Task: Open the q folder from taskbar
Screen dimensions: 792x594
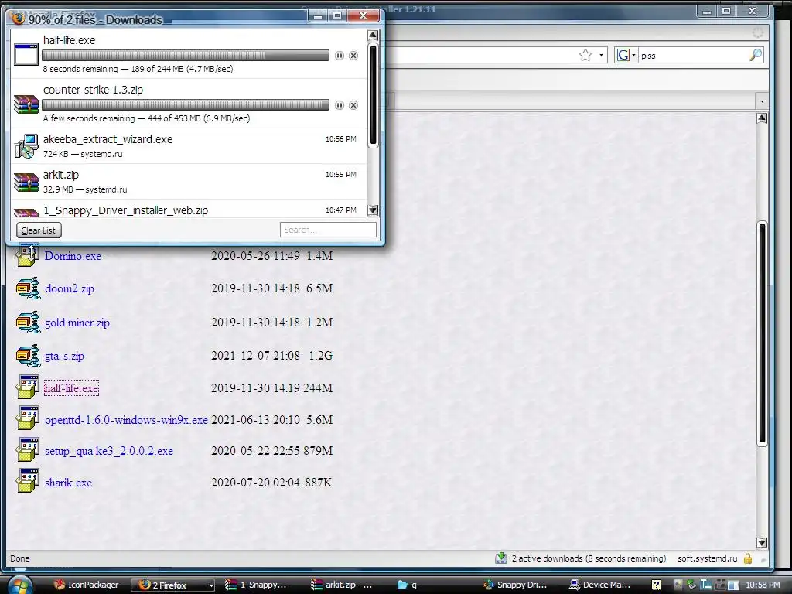Action: click(x=407, y=585)
